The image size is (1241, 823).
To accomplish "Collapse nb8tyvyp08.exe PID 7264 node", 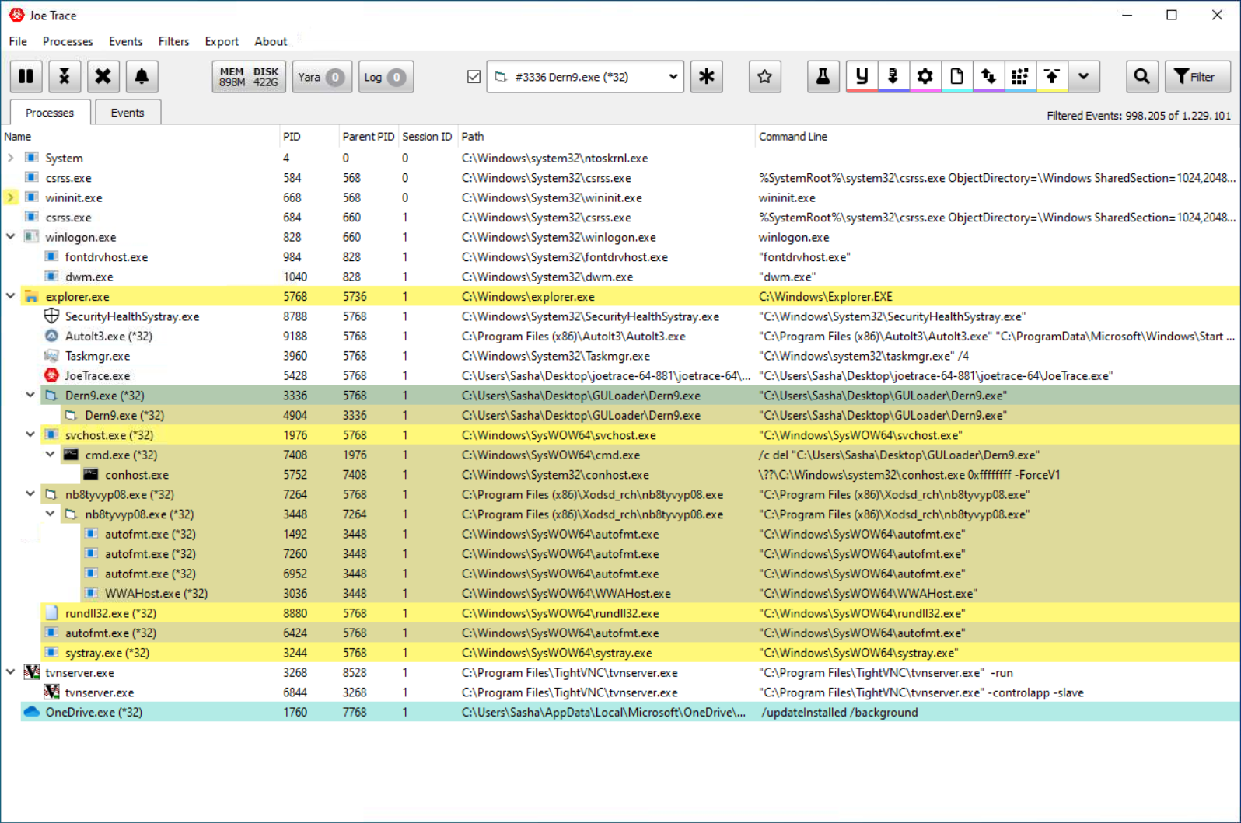I will [30, 493].
